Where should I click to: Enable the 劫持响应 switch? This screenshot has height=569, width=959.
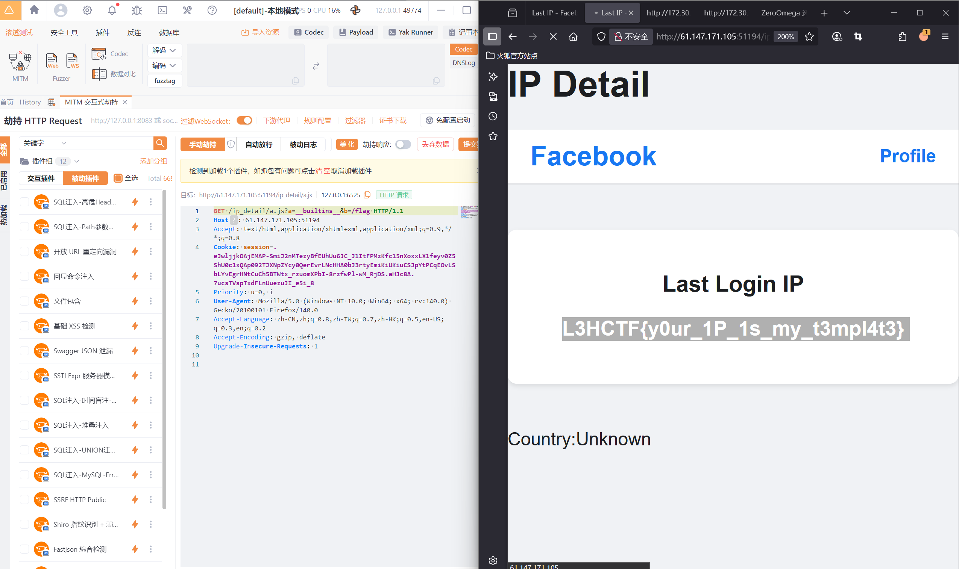point(403,144)
